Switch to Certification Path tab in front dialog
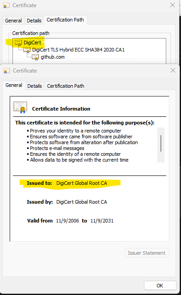The image size is (181, 295). [x=66, y=86]
